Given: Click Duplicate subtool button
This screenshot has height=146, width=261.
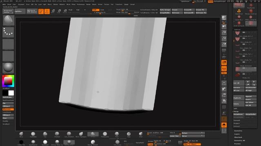Looking at the screenshot, I should click(239, 98).
